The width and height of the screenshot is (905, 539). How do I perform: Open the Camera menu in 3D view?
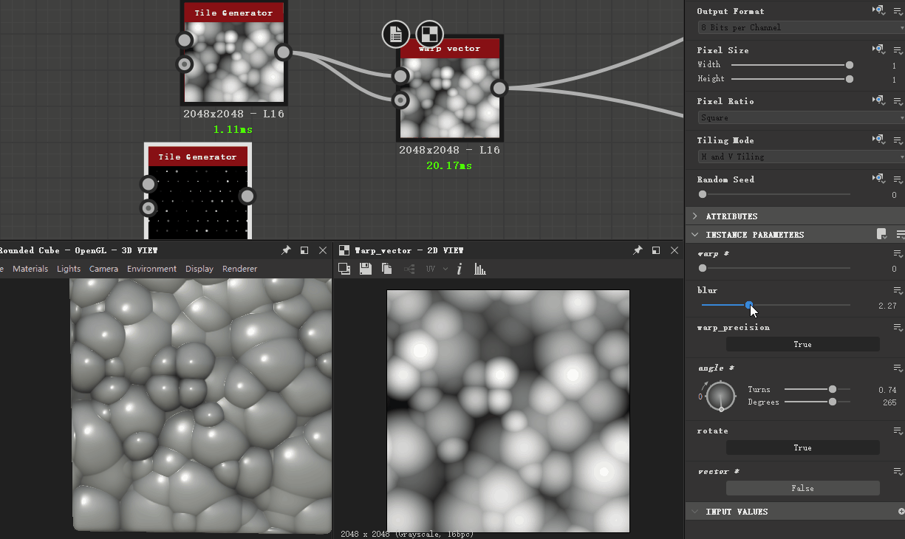pos(103,269)
